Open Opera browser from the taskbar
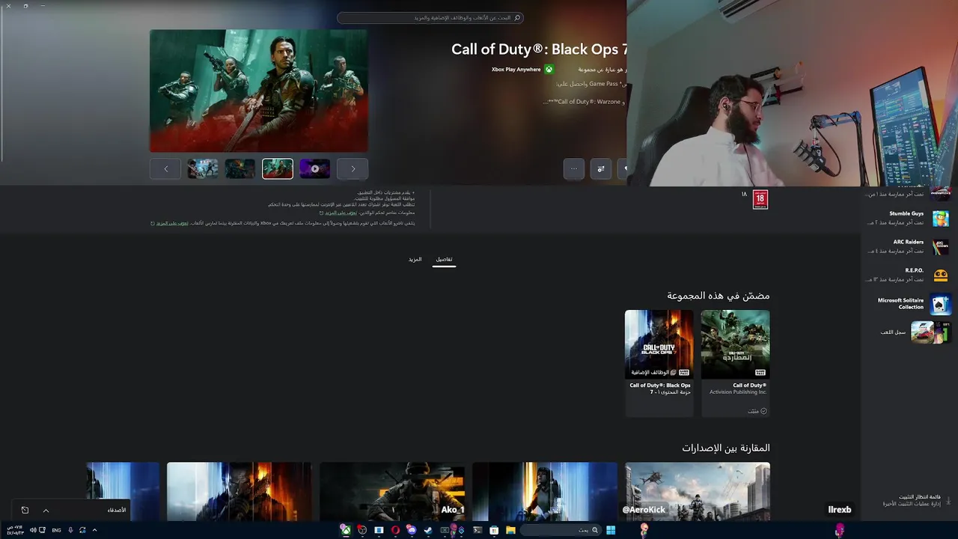The height and width of the screenshot is (539, 958). 395,530
